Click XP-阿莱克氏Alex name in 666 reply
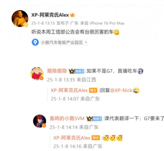164x151 pixels. point(72,138)
